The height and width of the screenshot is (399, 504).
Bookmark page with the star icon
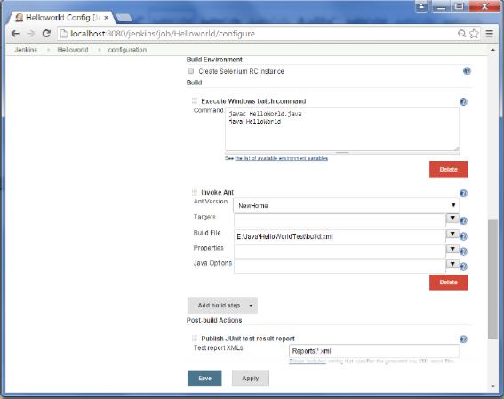[474, 34]
